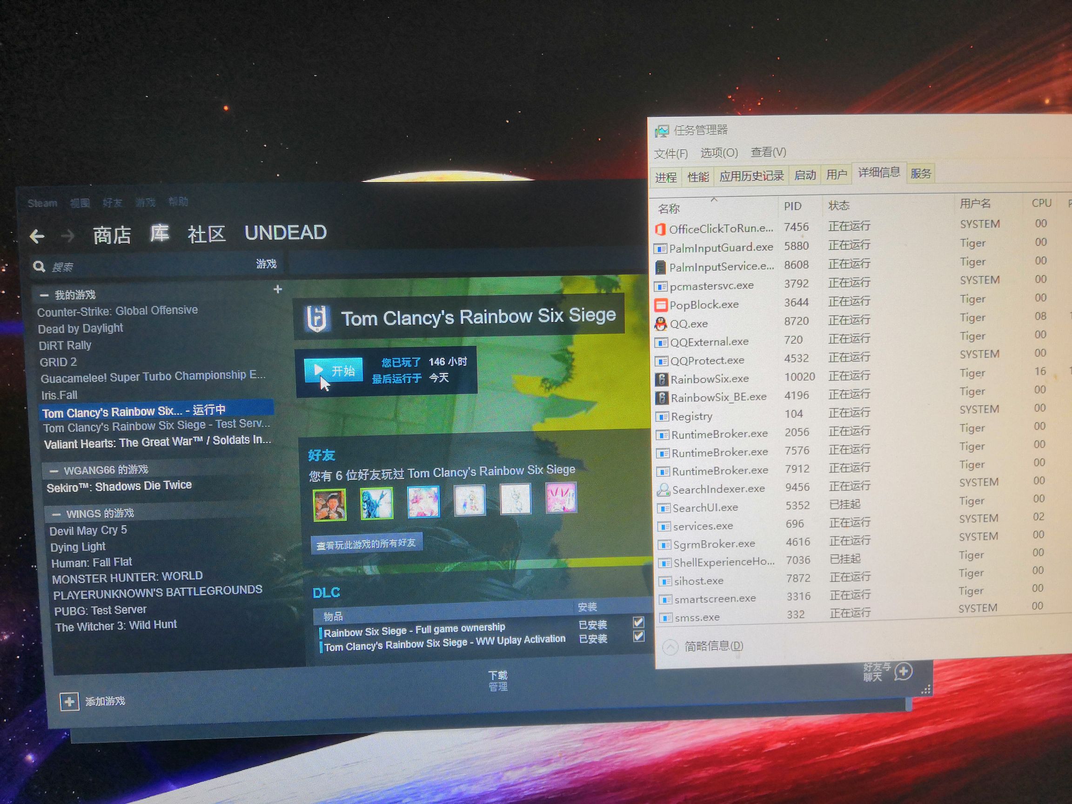
Task: Click the Rainbow Six Siege game logo icon
Action: click(x=316, y=319)
